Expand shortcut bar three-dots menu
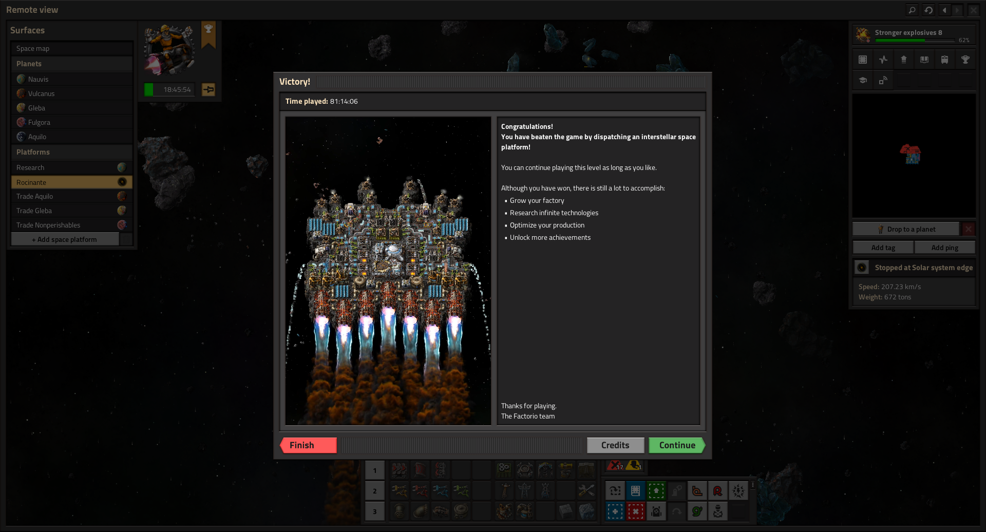The image size is (986, 532). pyautogui.click(x=753, y=485)
